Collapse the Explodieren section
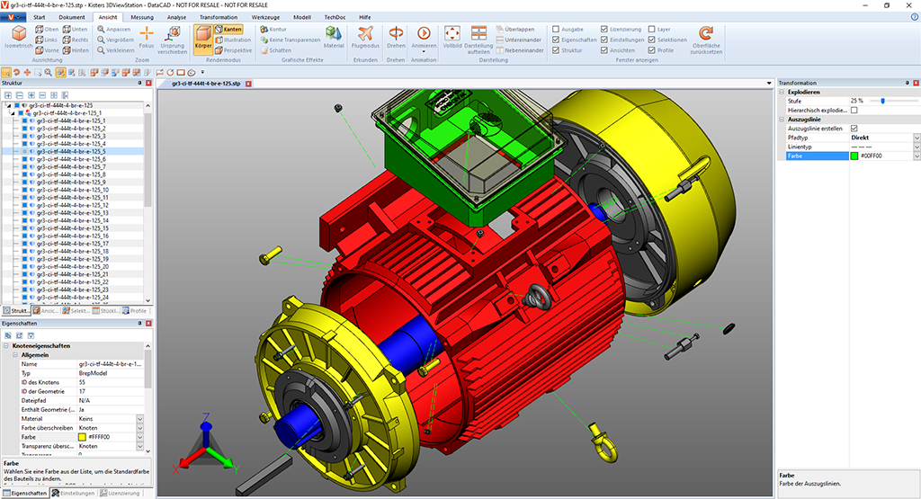The image size is (921, 499). [x=782, y=93]
